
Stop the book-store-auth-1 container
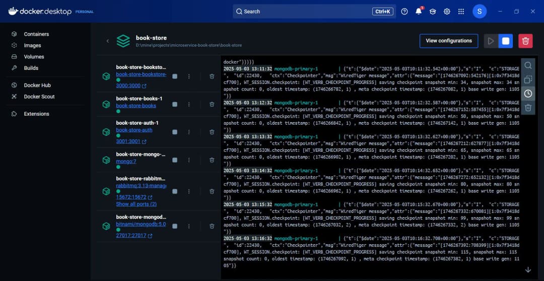pyautogui.click(x=175, y=132)
